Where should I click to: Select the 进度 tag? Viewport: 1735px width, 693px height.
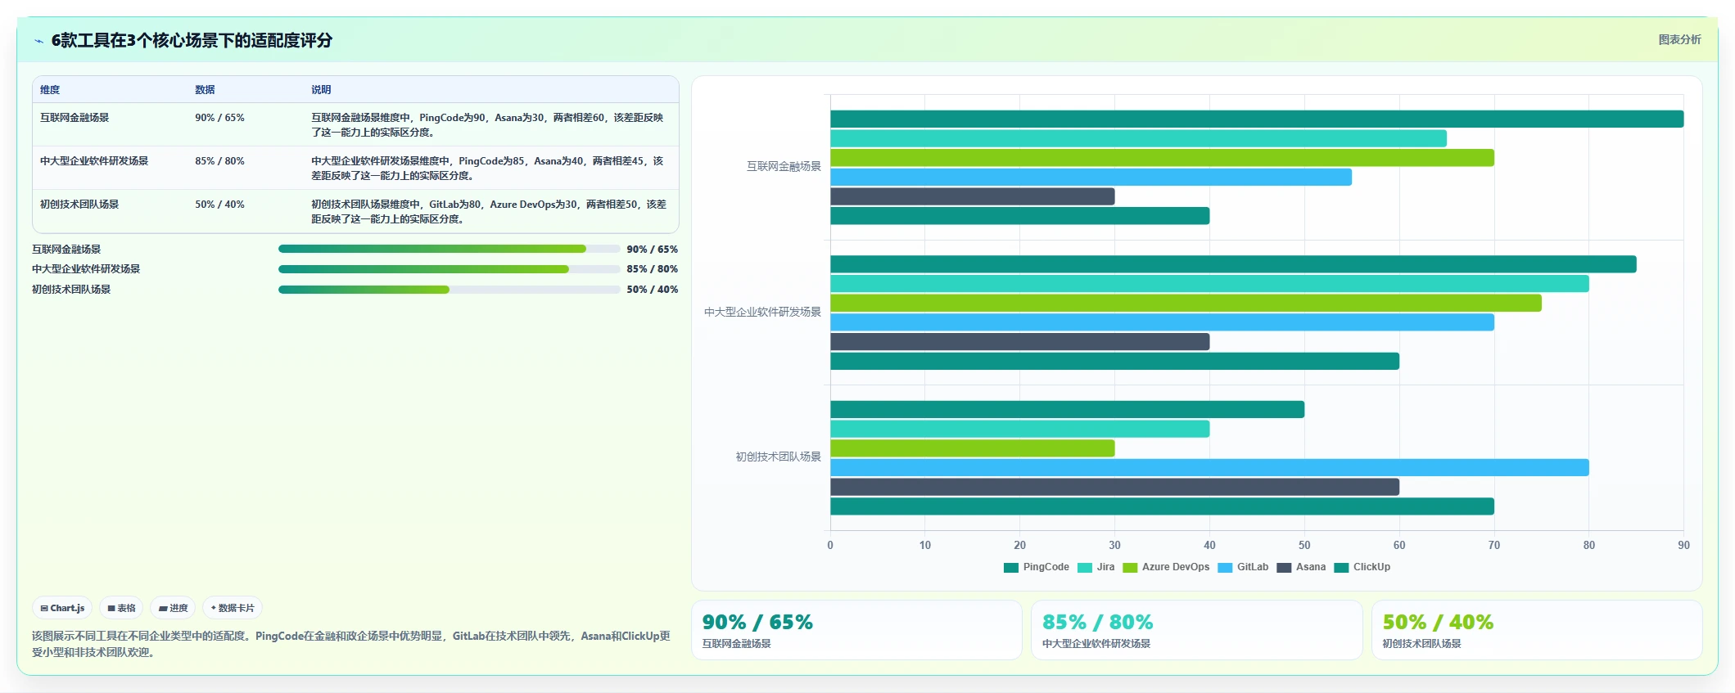pos(173,608)
